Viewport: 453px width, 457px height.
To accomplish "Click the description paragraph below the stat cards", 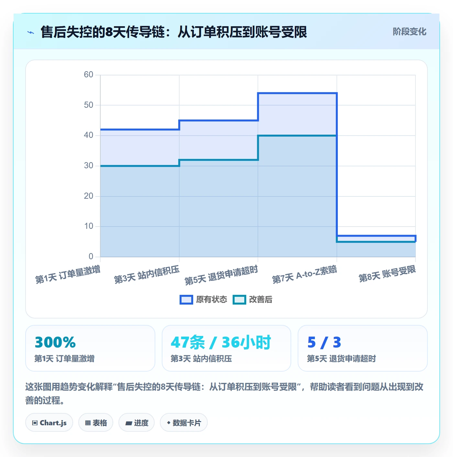I will click(x=224, y=394).
